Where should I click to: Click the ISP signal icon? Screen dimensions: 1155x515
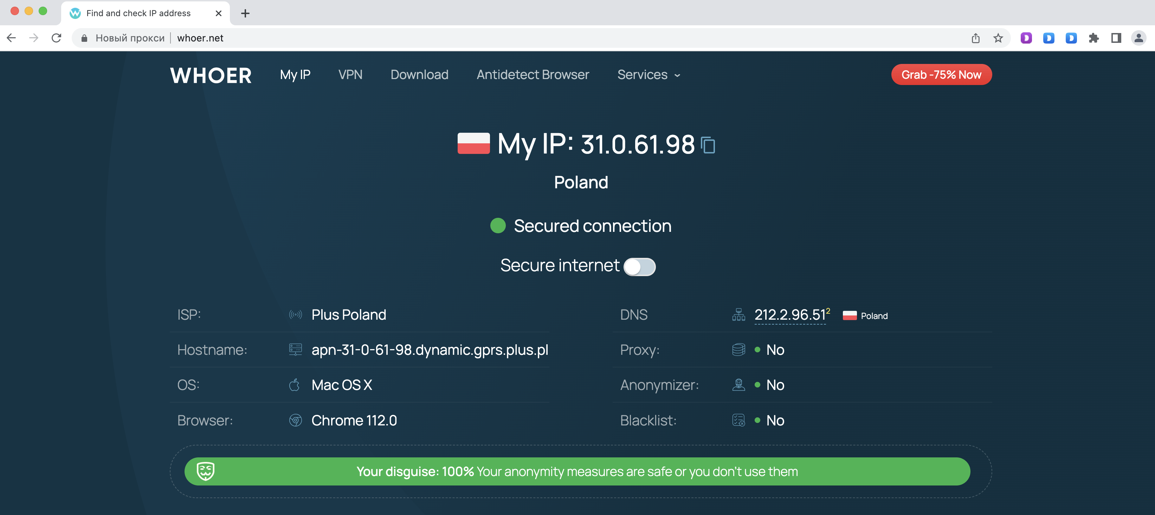pos(296,315)
